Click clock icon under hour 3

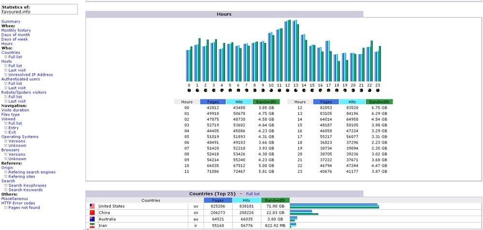point(213,90)
